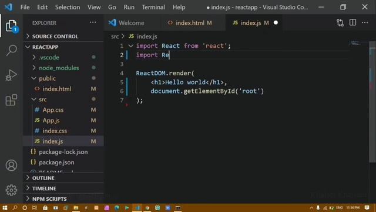
Task: Open the File menu
Action: click(x=25, y=7)
